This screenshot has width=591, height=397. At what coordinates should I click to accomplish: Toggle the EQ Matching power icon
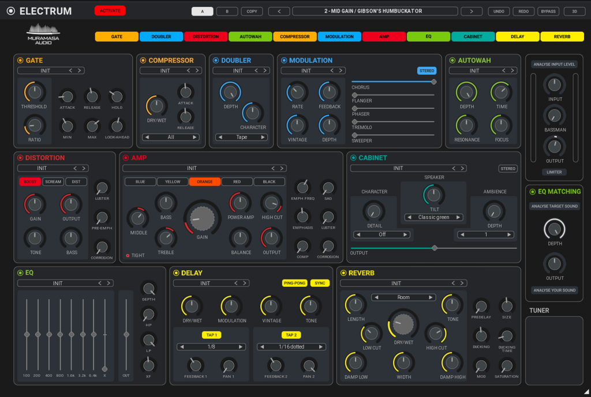click(533, 191)
